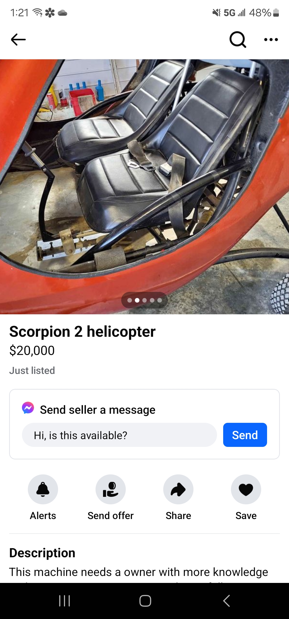
Task: Select the third photo indicator dot
Action: 144,300
